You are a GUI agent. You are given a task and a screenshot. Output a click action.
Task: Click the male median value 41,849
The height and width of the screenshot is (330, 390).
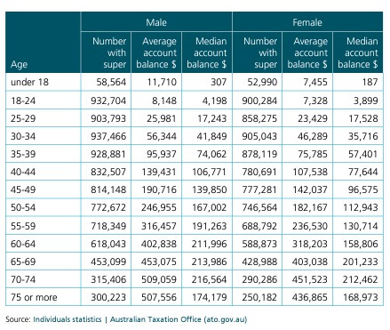click(211, 136)
